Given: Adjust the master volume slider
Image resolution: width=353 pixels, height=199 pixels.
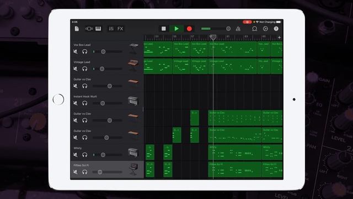Looking at the screenshot, I should click(216, 29).
